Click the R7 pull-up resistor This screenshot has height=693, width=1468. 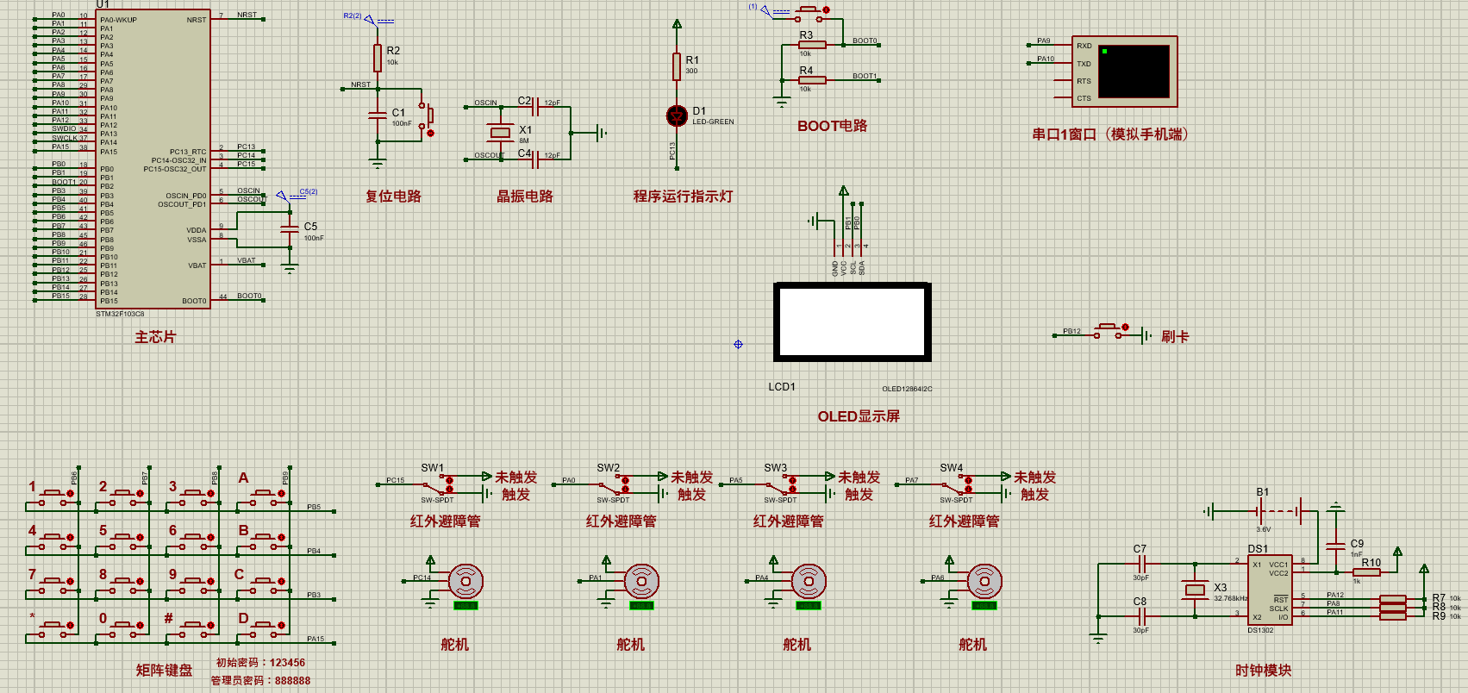(x=1392, y=598)
